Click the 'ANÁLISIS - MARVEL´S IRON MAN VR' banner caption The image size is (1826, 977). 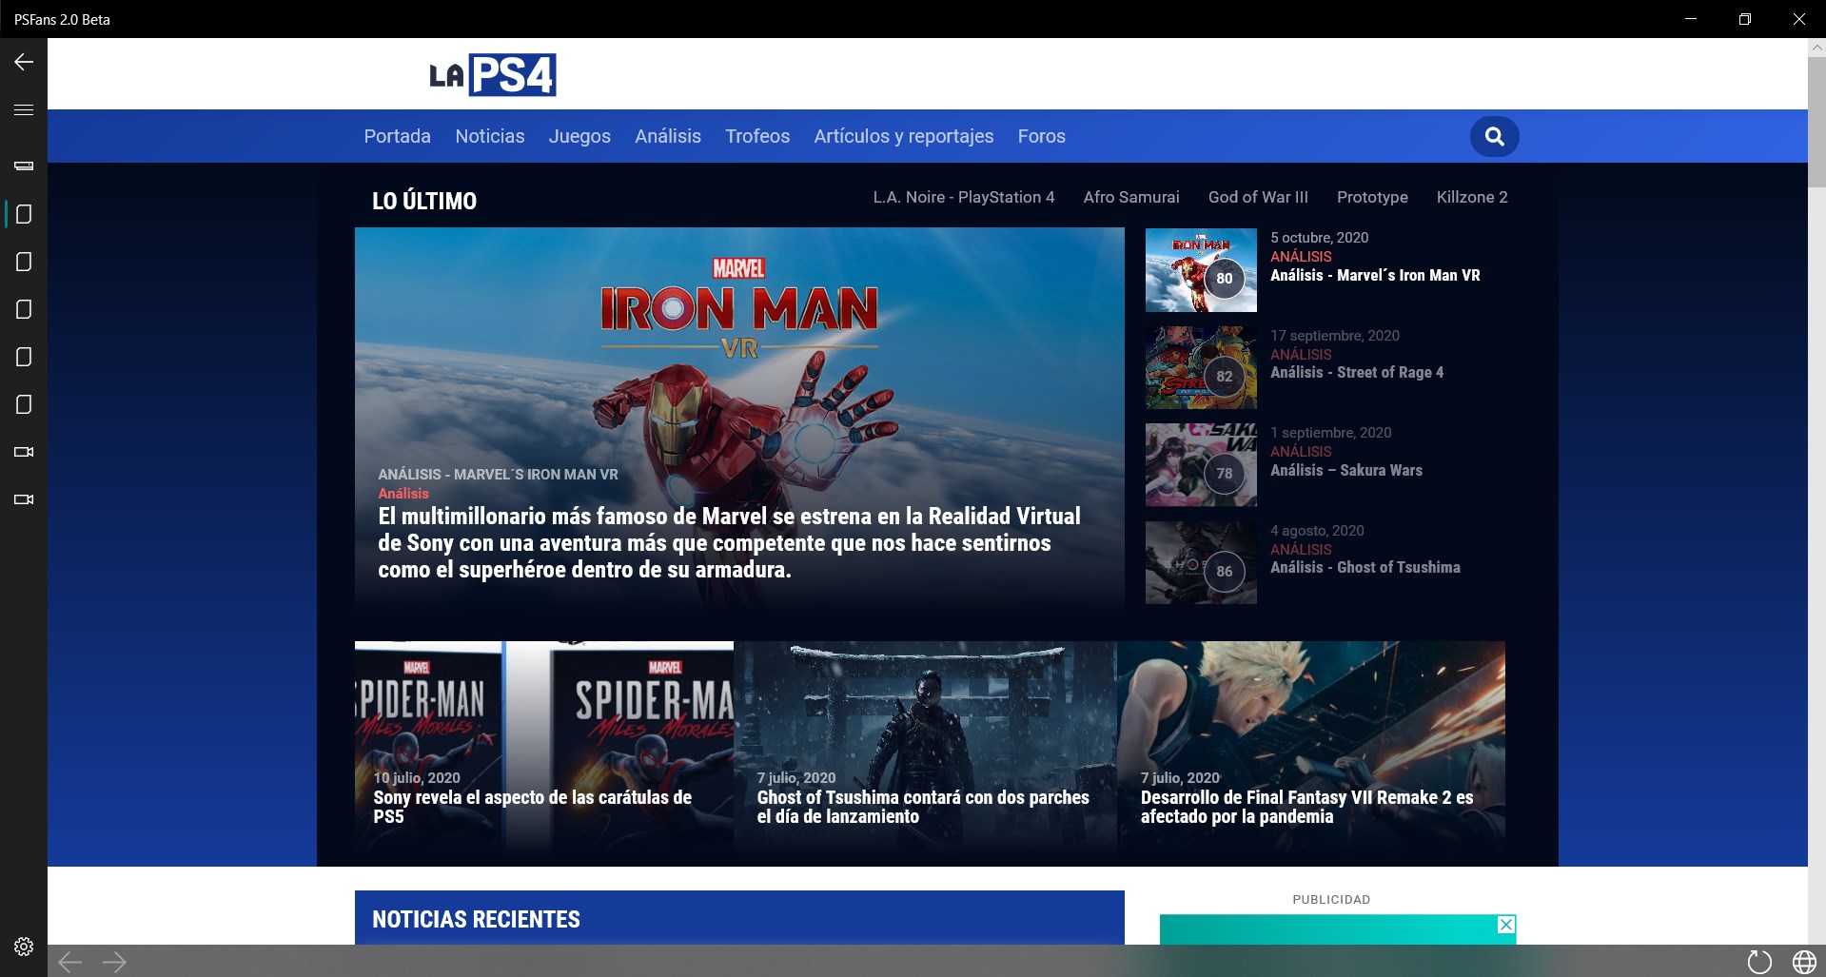point(498,474)
